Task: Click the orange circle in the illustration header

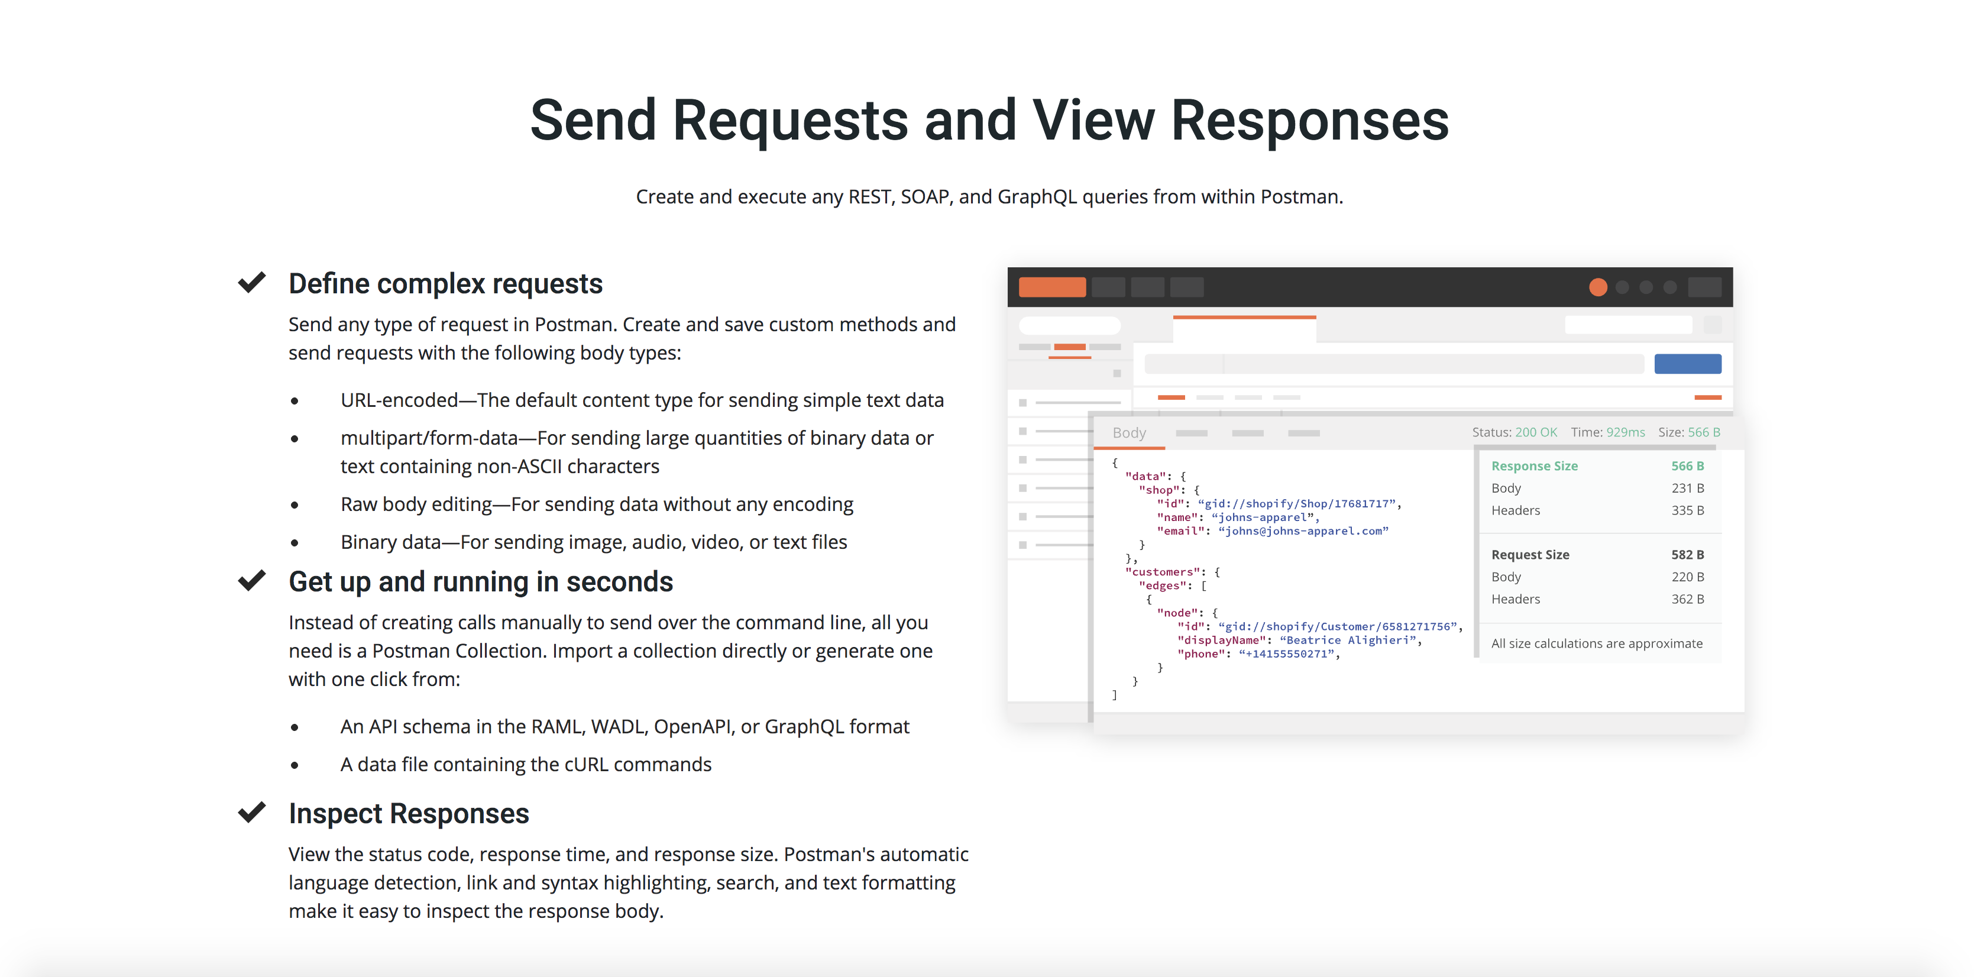Action: 1598,287
